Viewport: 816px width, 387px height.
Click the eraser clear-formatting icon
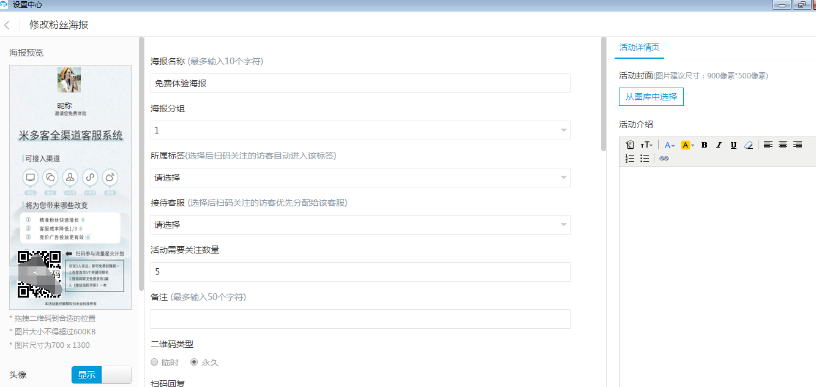coord(748,145)
